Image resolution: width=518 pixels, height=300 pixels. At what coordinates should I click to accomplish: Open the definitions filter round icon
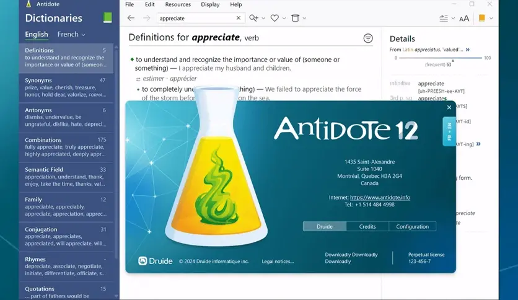tap(368, 38)
